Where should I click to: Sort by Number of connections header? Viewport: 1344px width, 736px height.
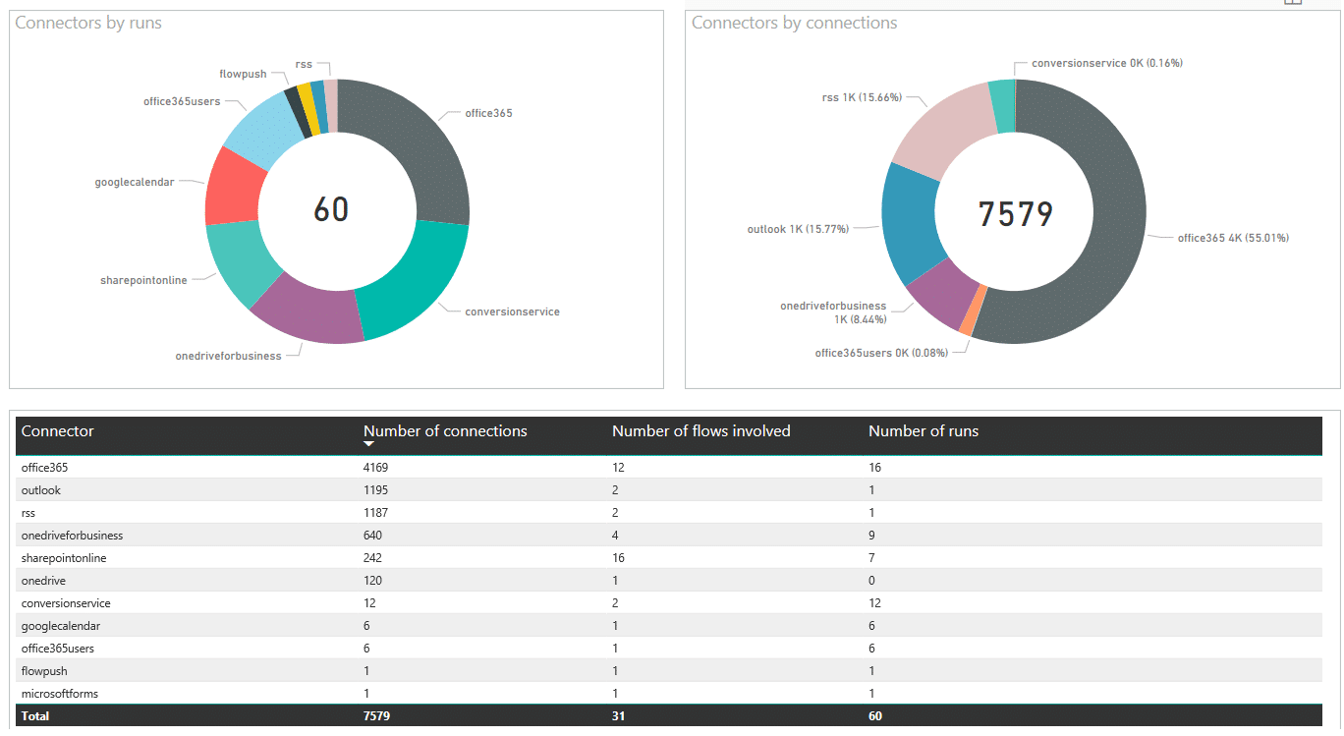[445, 431]
